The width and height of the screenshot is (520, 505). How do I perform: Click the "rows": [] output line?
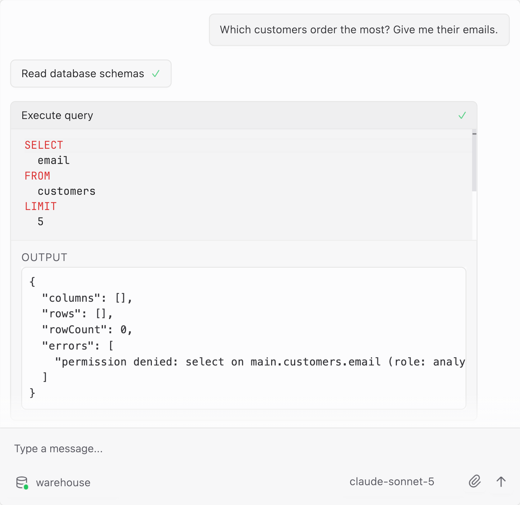(x=77, y=314)
